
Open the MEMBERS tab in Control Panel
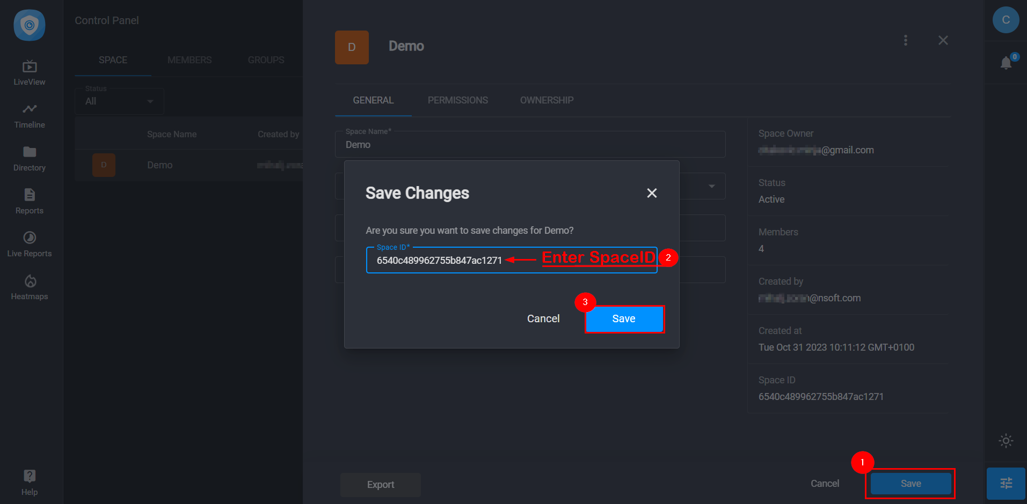pyautogui.click(x=189, y=60)
